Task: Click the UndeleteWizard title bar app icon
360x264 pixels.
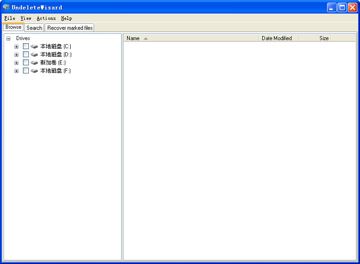Action: pos(6,7)
